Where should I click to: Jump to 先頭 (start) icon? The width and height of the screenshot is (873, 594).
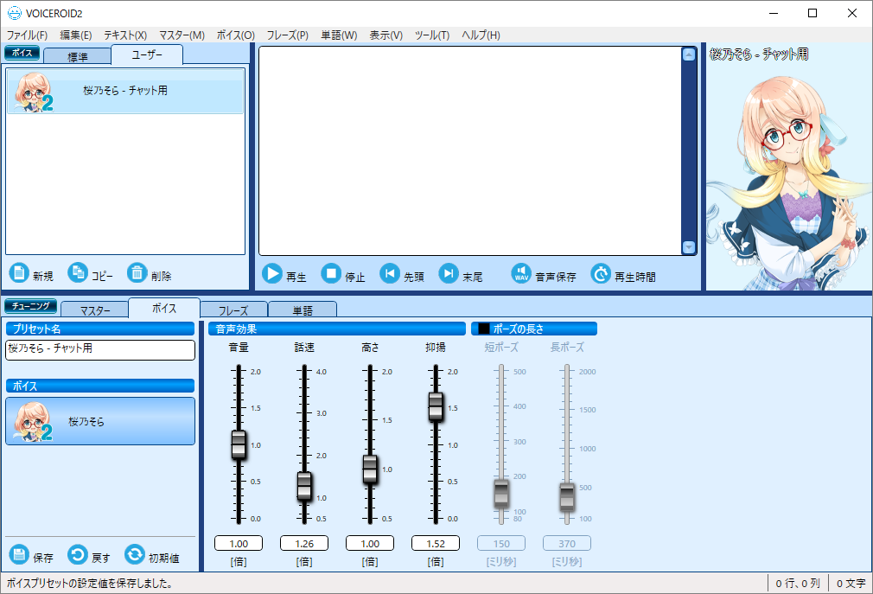point(390,274)
